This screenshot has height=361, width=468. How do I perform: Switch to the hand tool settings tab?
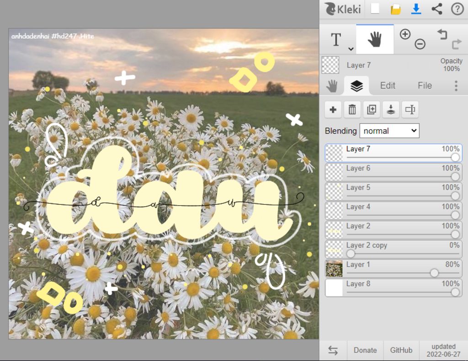pos(332,86)
